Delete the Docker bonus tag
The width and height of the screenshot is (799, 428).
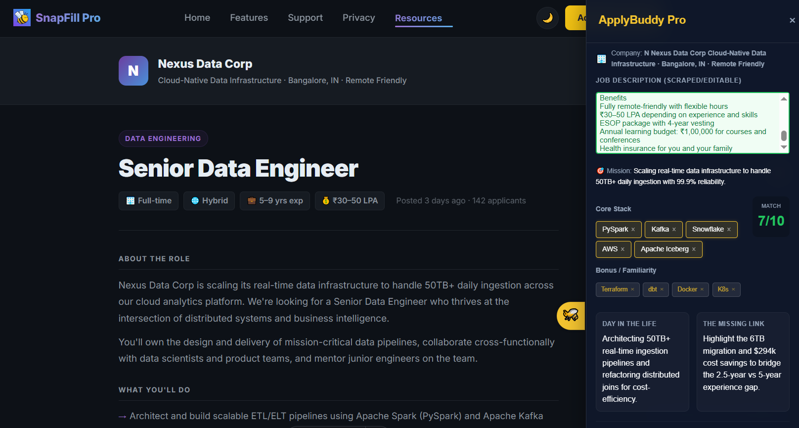(x=702, y=289)
